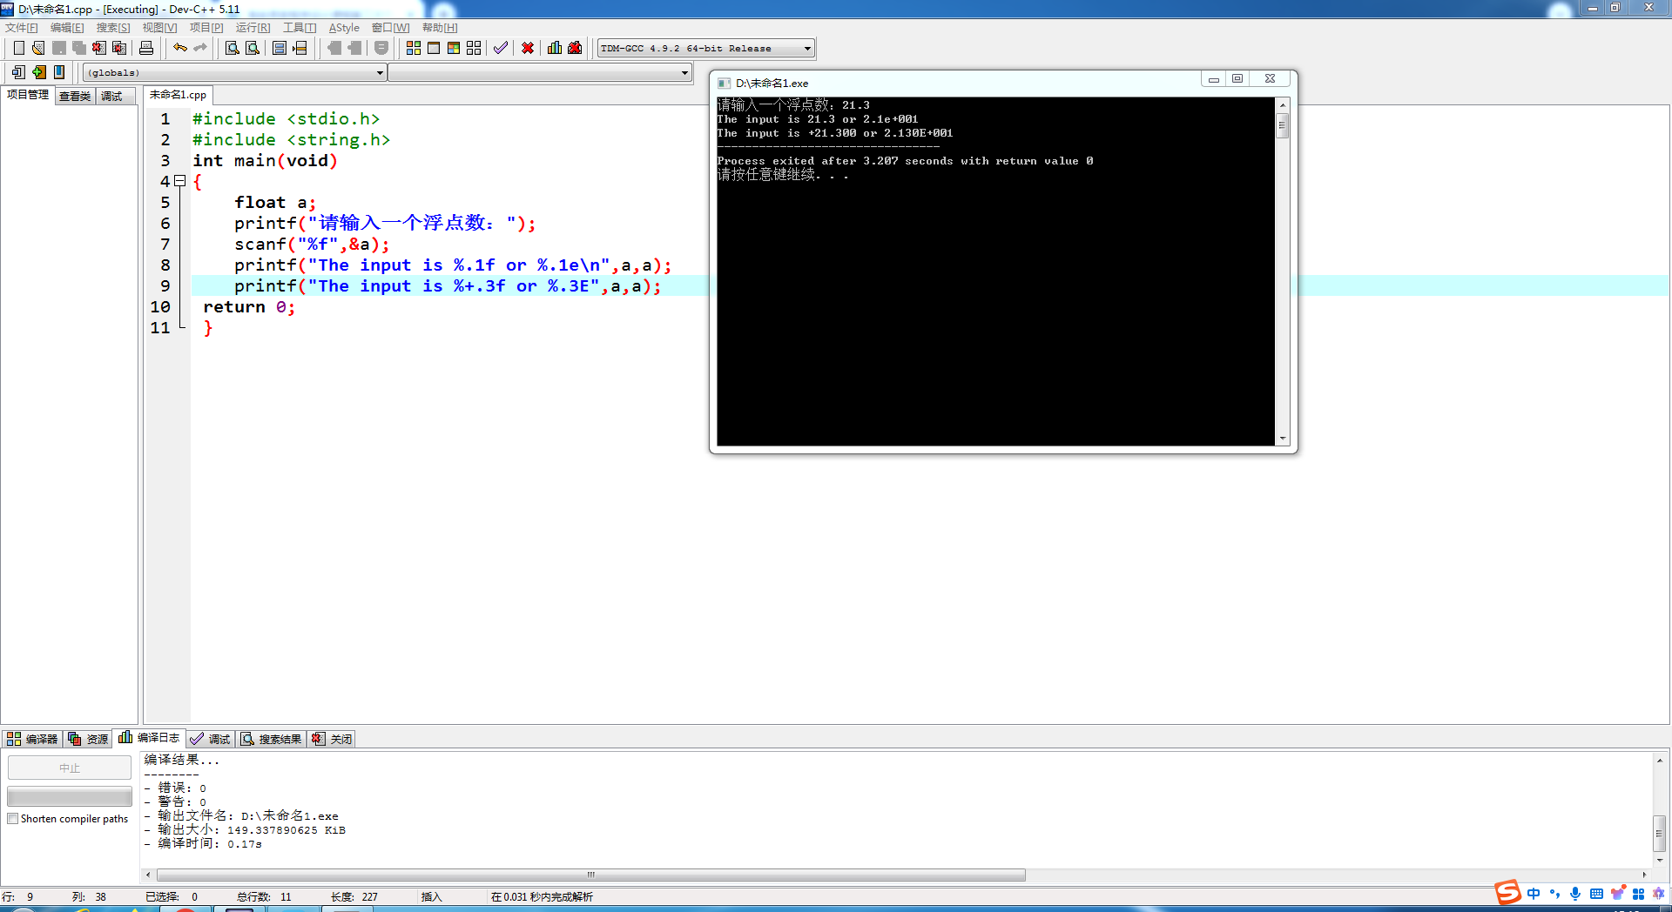Select the 未命名1.cpp editor tab

click(178, 95)
